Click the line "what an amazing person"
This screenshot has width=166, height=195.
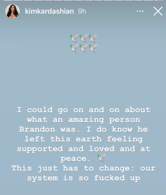point(84,119)
